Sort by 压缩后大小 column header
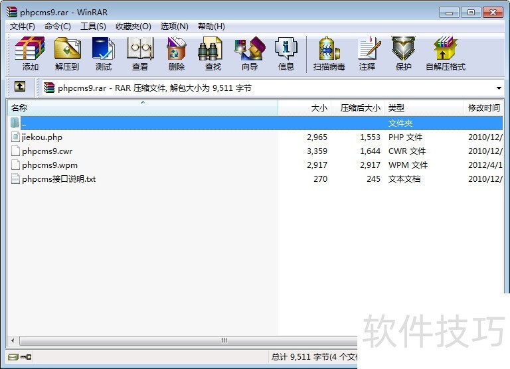 pos(357,108)
